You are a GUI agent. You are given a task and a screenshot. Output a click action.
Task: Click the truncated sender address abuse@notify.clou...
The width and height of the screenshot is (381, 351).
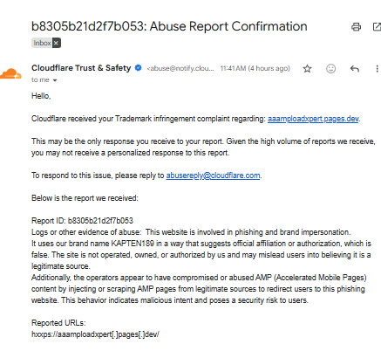(180, 68)
